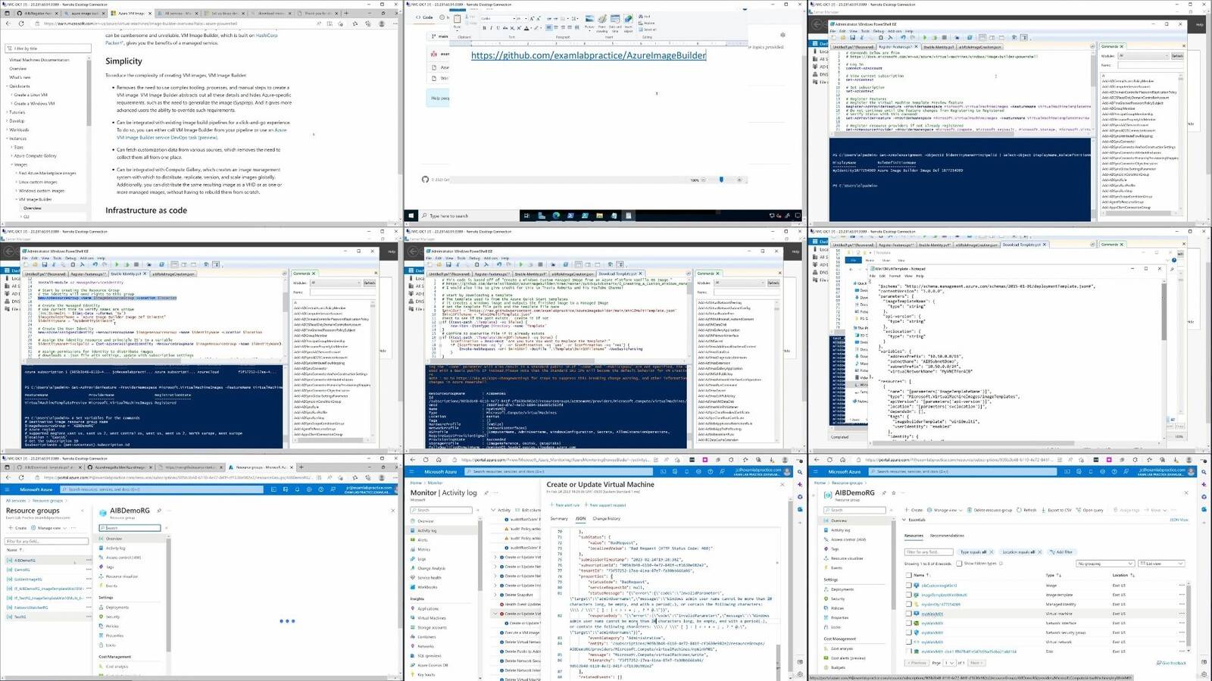Open Edge from the remote desktop taskbar

(x=556, y=216)
